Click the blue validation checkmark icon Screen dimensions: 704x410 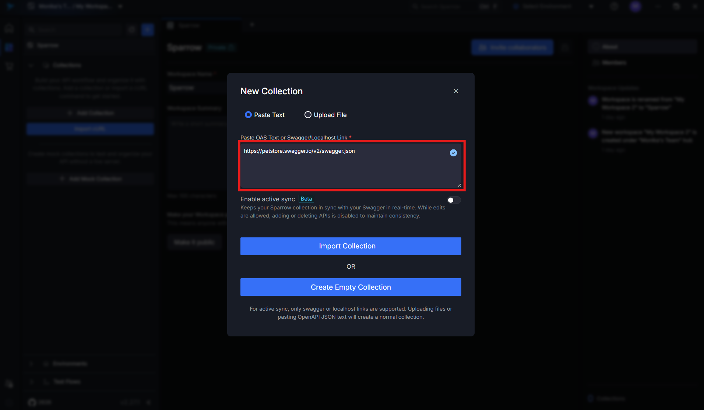point(453,153)
